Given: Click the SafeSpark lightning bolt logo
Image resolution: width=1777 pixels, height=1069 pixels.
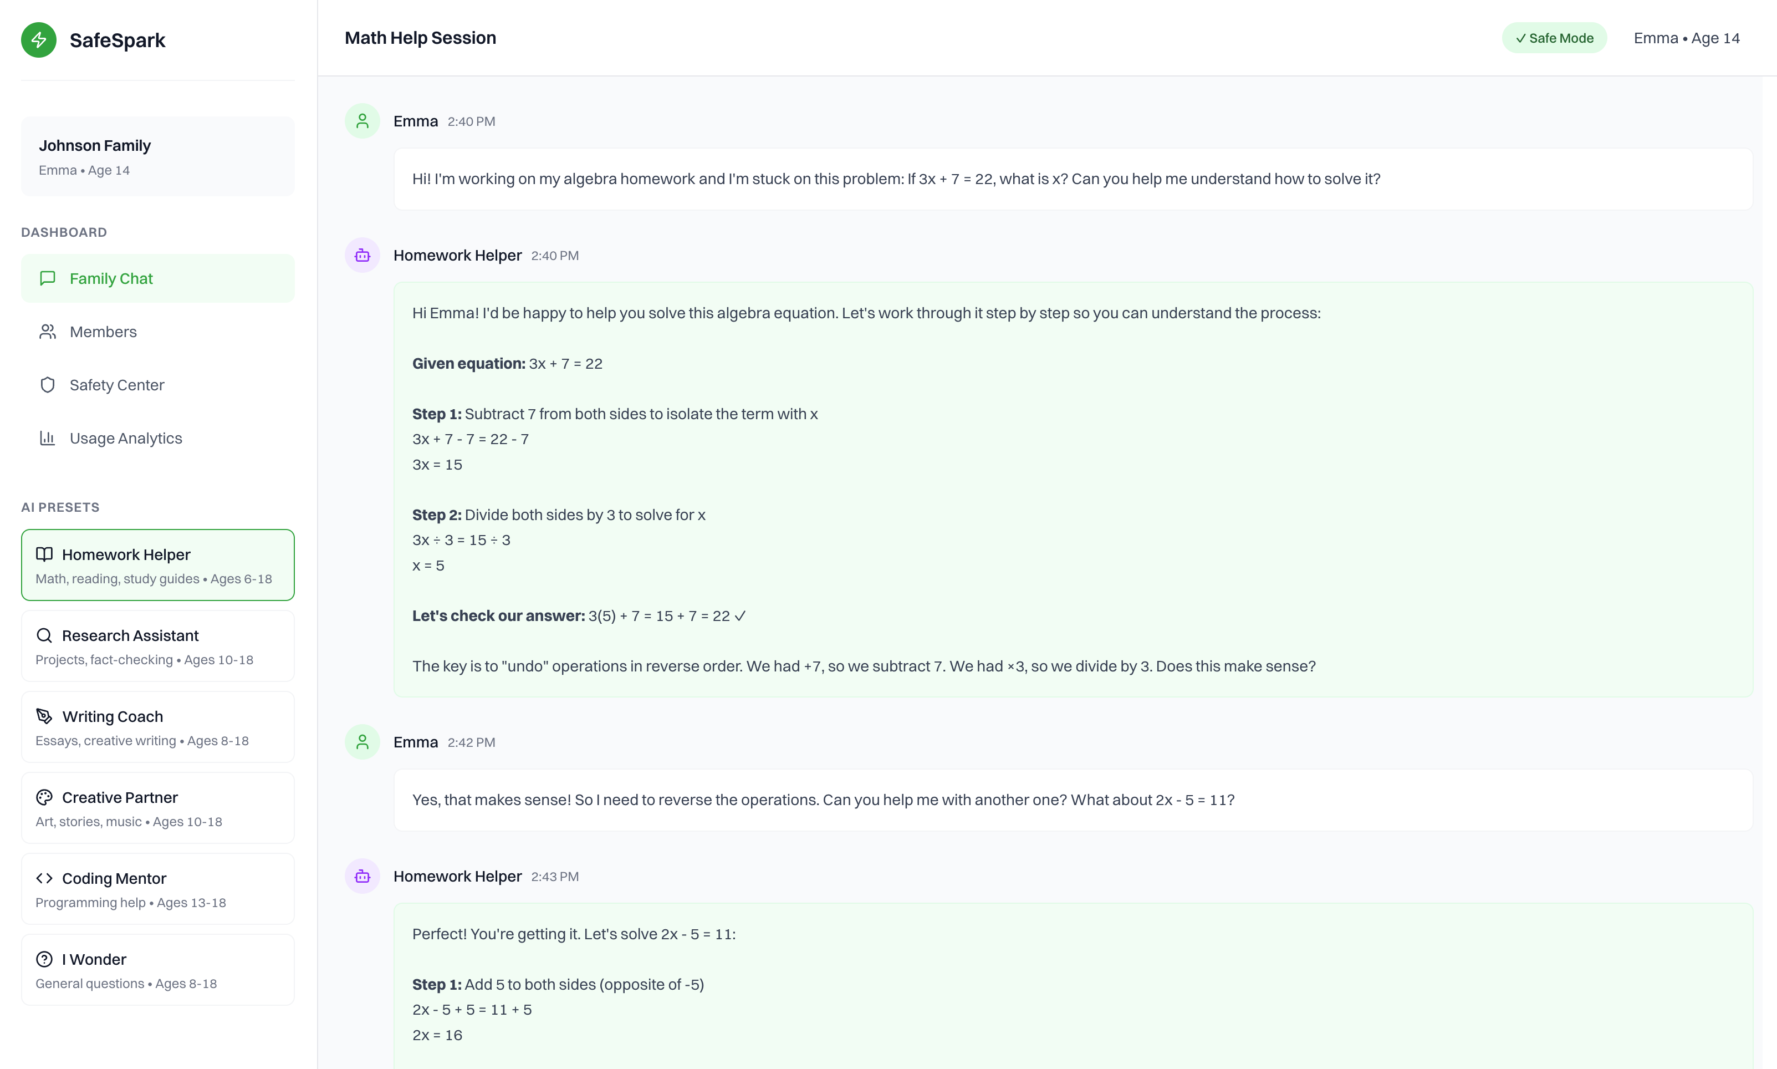Looking at the screenshot, I should pyautogui.click(x=39, y=39).
